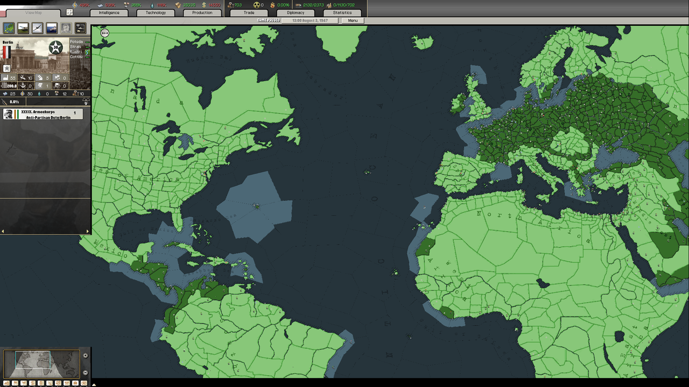Click the icon right of the 0.0% bar
The height and width of the screenshot is (387, 689).
pos(86,101)
